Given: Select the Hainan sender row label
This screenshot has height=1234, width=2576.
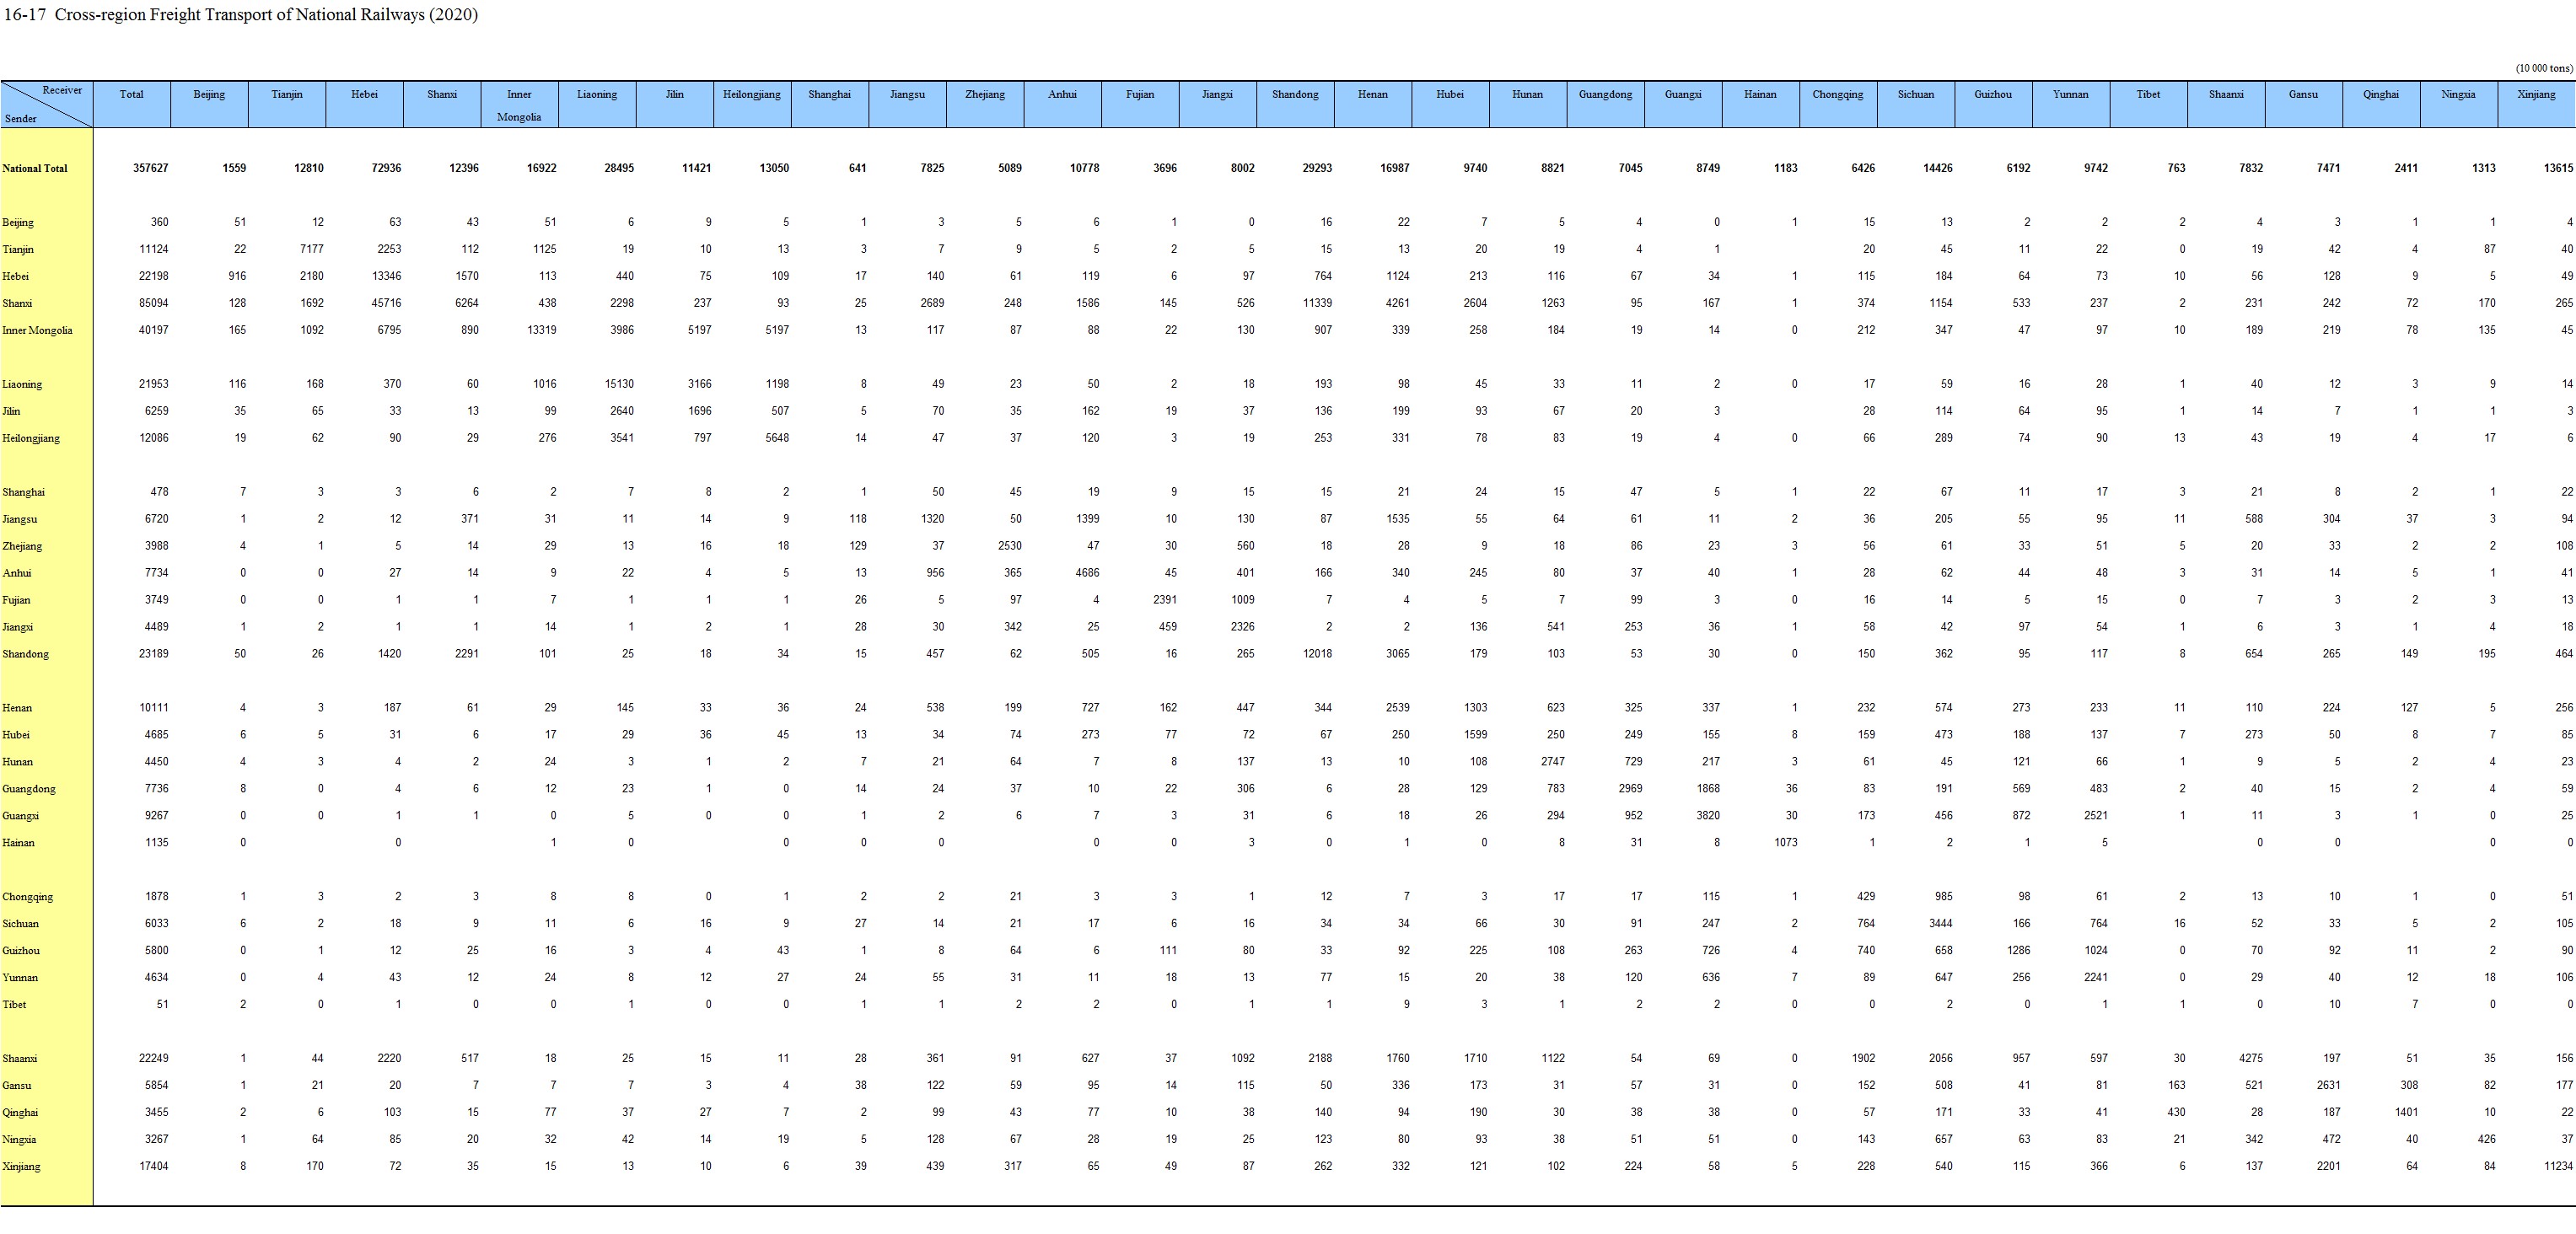Looking at the screenshot, I should [19, 843].
